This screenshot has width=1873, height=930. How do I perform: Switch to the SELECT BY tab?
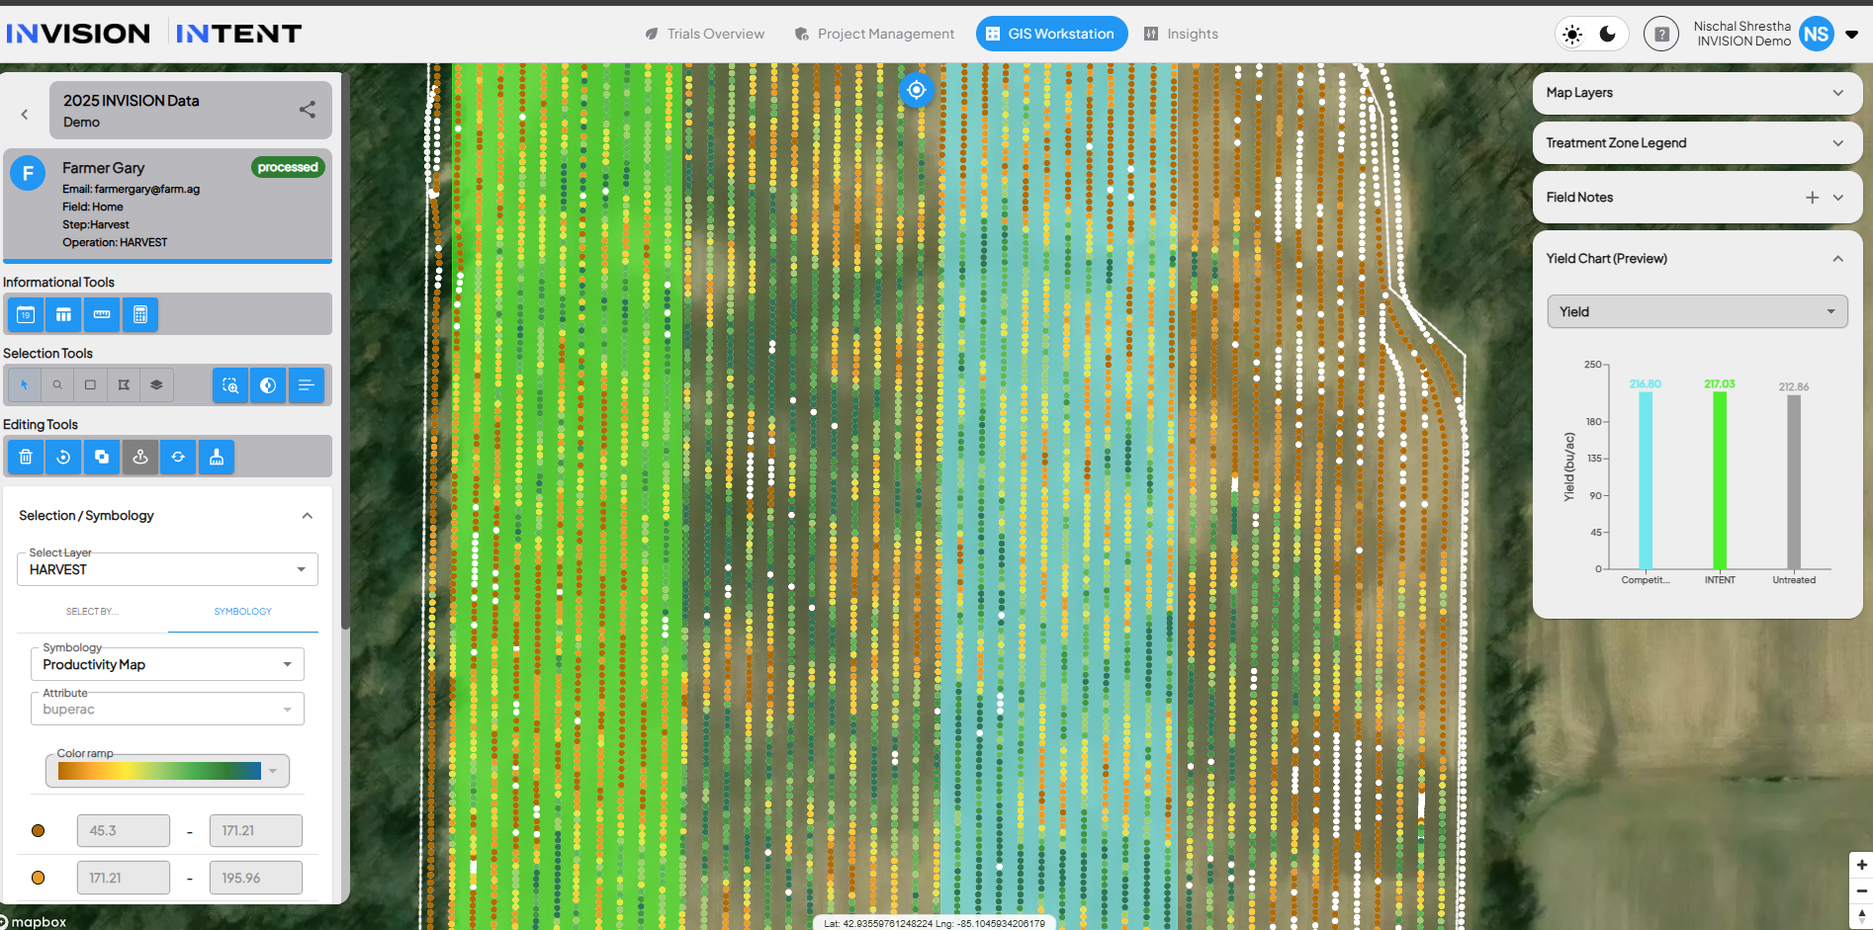coord(92,612)
